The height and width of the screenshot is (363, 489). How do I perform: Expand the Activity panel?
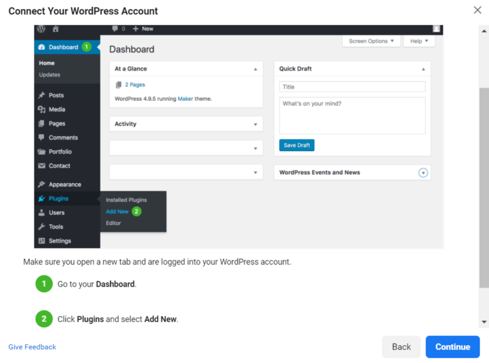click(256, 124)
